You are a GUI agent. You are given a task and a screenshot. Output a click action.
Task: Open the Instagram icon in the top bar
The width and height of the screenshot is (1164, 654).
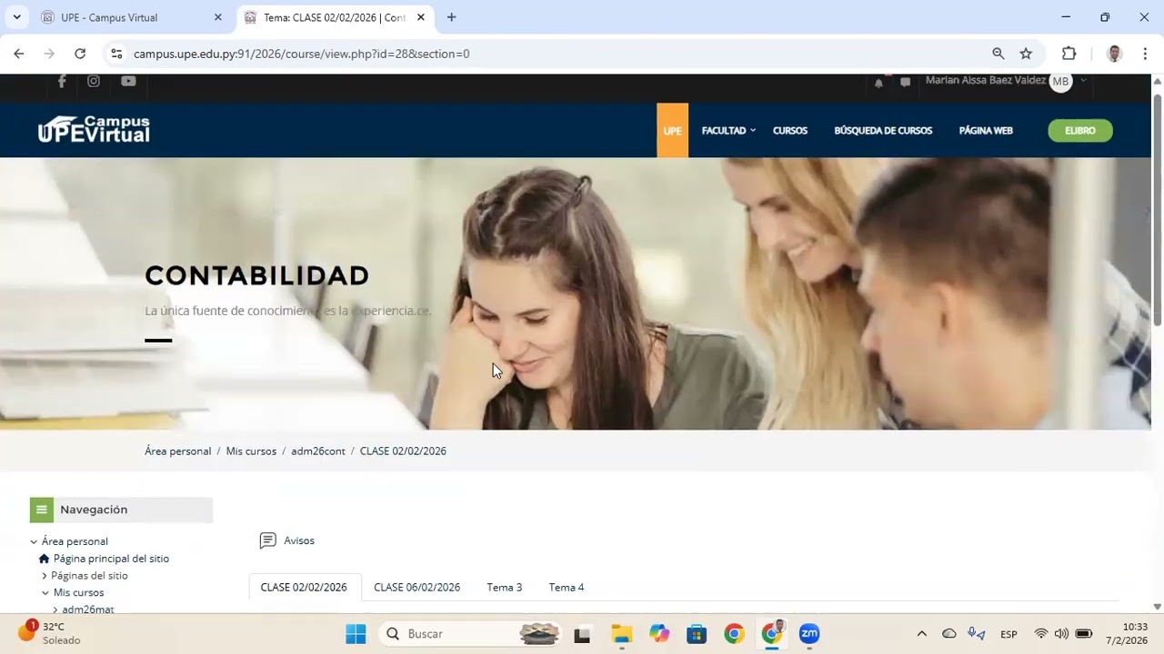(94, 81)
